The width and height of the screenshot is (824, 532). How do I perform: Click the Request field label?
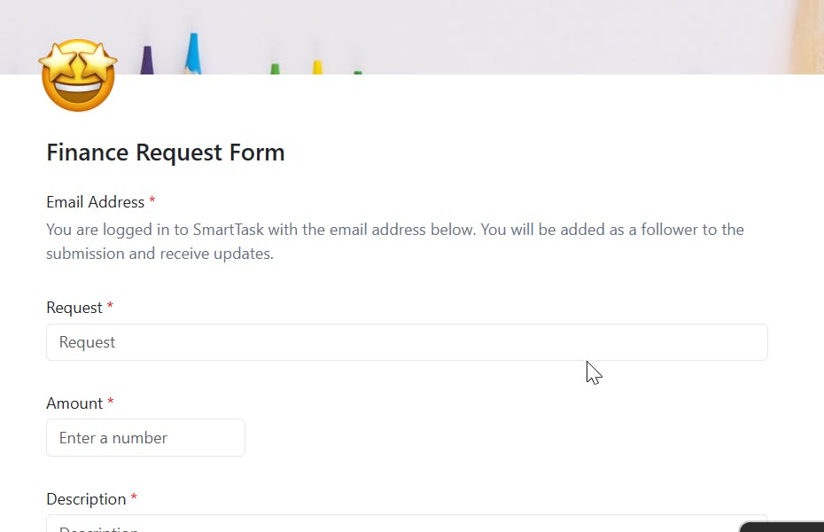coord(74,308)
